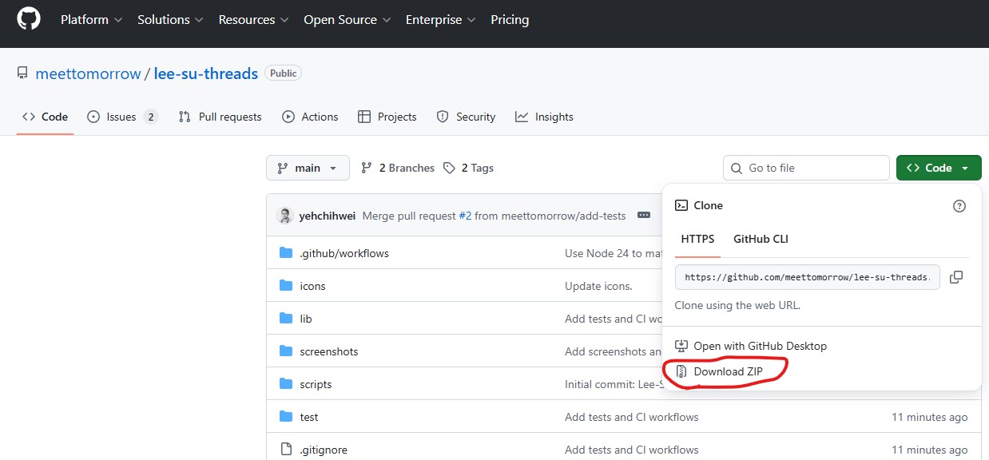Switch to the GitHub CLI tab
989x460 pixels.
[x=761, y=239]
